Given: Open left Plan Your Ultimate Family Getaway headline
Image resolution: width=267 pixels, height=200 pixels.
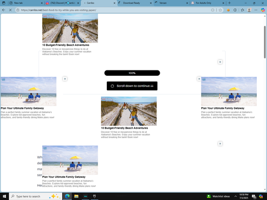Looking at the screenshot, I should coord(22,108).
